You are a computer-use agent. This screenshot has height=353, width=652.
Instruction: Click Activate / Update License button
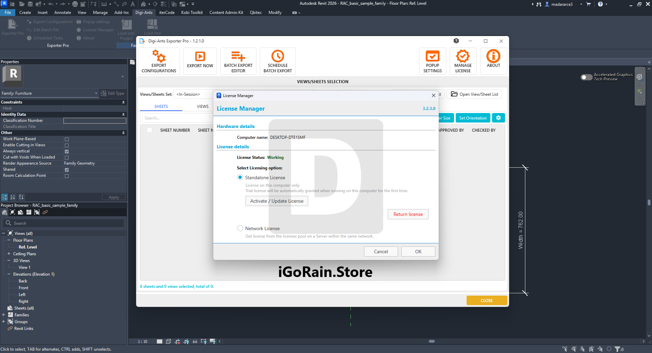pos(277,201)
